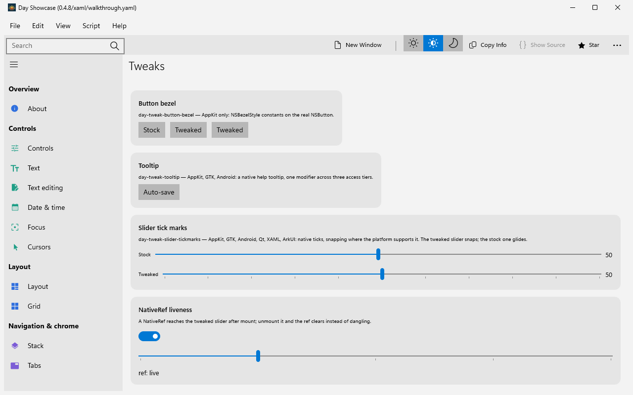Open the Help menu
633x395 pixels.
[x=119, y=26]
